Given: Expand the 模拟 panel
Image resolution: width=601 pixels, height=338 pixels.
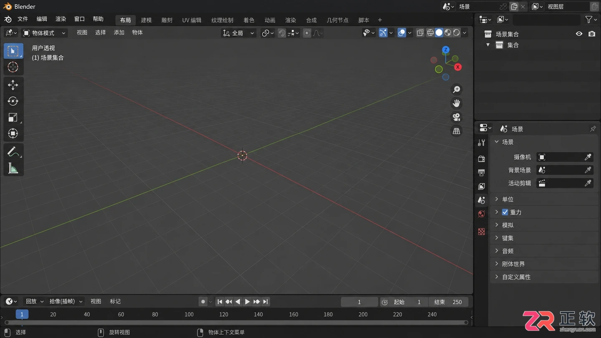Looking at the screenshot, I should click(544, 225).
